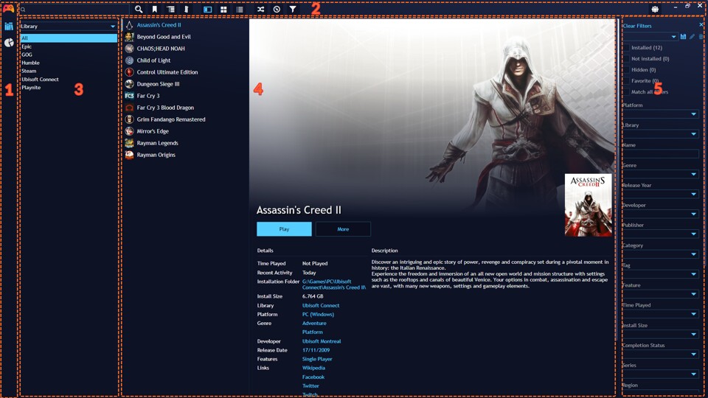This screenshot has width=708, height=398.
Task: Select a random game with shuffle icon
Action: [x=260, y=9]
